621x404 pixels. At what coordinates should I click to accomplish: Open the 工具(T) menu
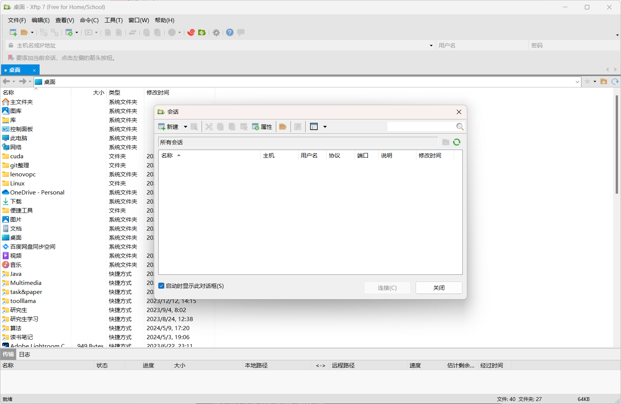(113, 20)
